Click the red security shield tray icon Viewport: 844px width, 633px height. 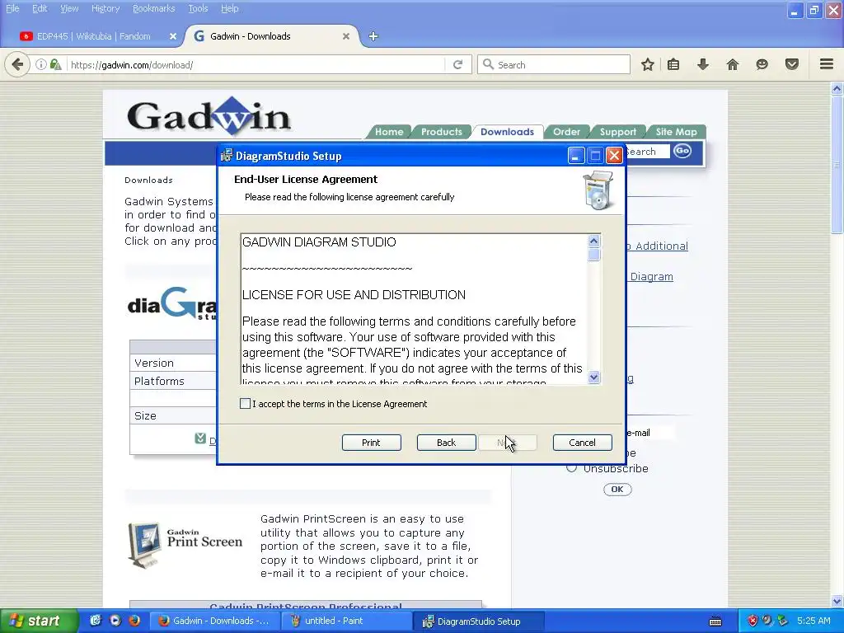[x=753, y=621]
